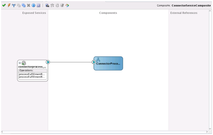Select the second processFulfillmentR... operation
This screenshot has height=135, width=213.
[x=32, y=77]
